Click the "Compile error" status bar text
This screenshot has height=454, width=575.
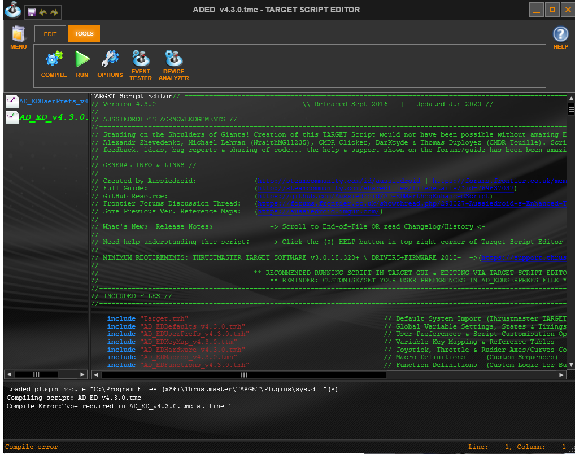click(31, 447)
